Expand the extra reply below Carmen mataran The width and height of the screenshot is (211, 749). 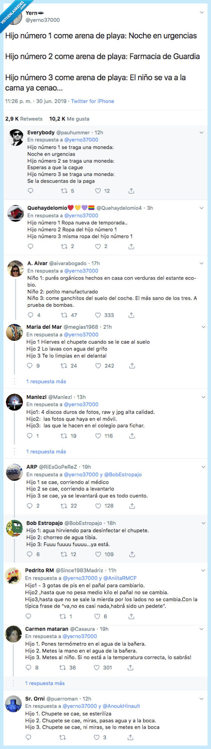tap(46, 683)
